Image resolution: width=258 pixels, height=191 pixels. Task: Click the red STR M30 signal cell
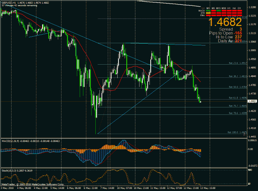pos(224,13)
